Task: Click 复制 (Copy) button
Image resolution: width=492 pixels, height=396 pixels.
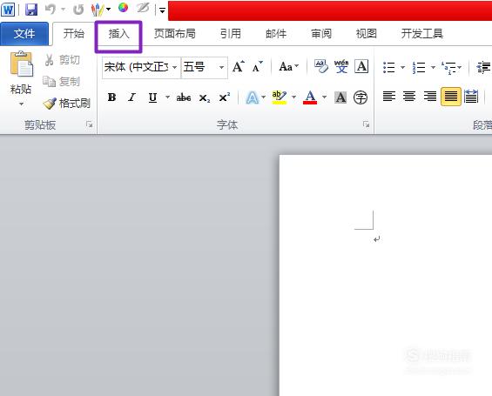Action: click(x=62, y=82)
